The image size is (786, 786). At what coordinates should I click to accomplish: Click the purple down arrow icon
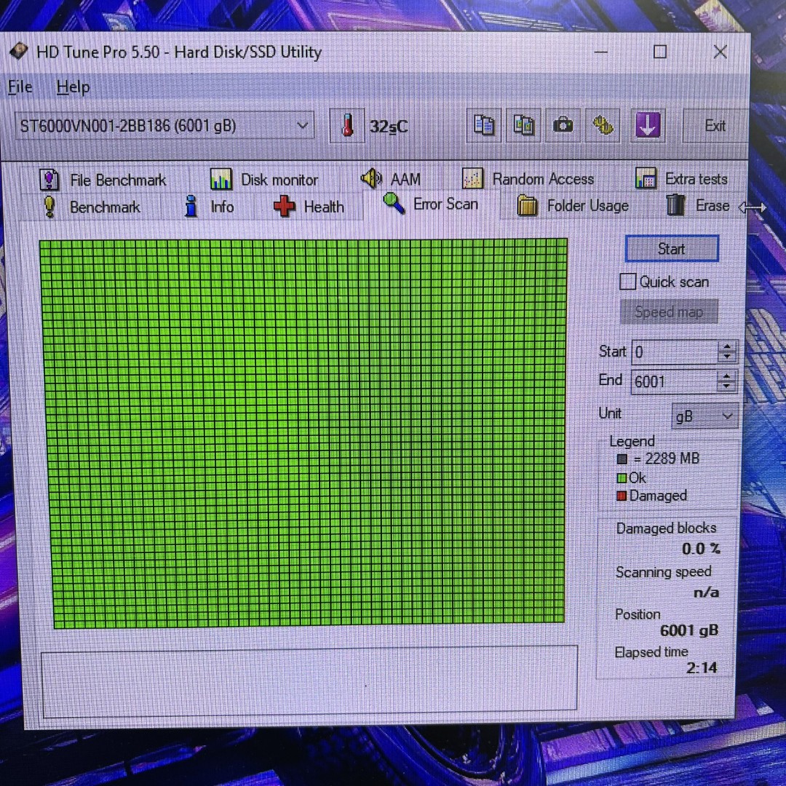click(x=647, y=126)
